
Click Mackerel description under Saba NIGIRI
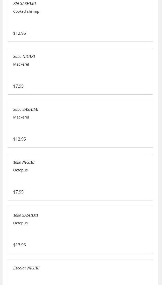click(21, 64)
